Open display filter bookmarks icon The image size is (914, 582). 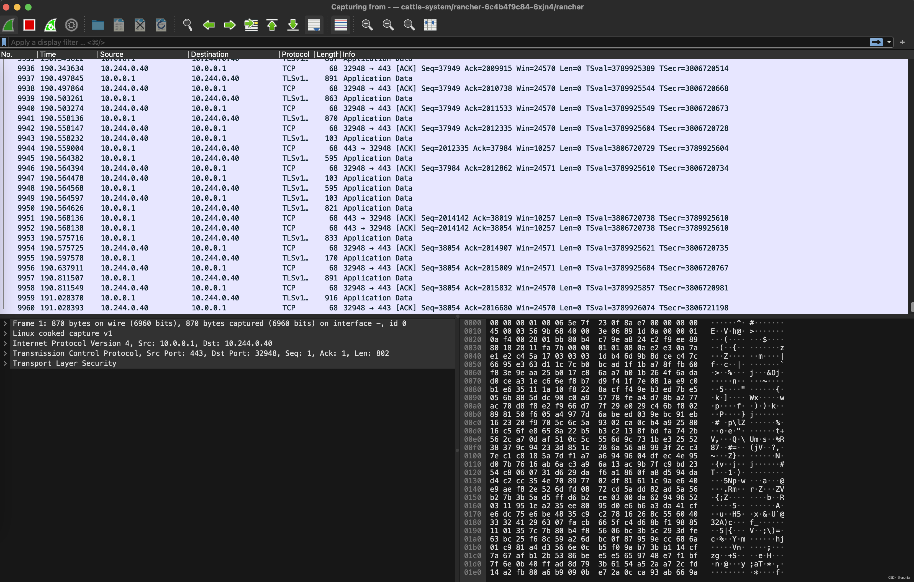coord(4,42)
